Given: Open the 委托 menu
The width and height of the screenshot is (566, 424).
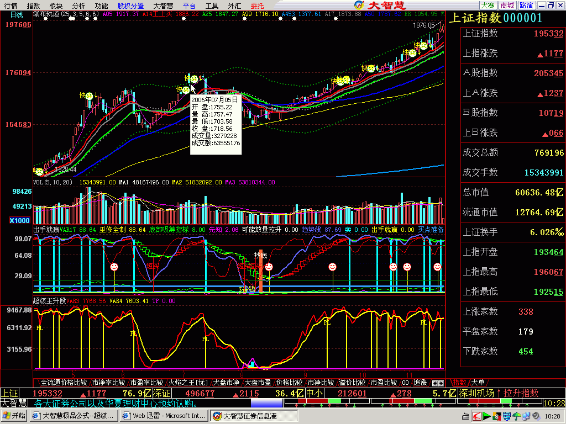Looking at the screenshot, I should coord(258,6).
